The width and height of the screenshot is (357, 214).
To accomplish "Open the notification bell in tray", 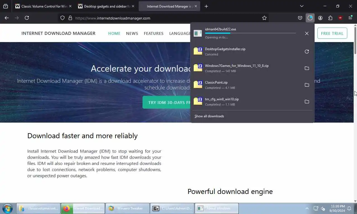I will pos(349,208).
